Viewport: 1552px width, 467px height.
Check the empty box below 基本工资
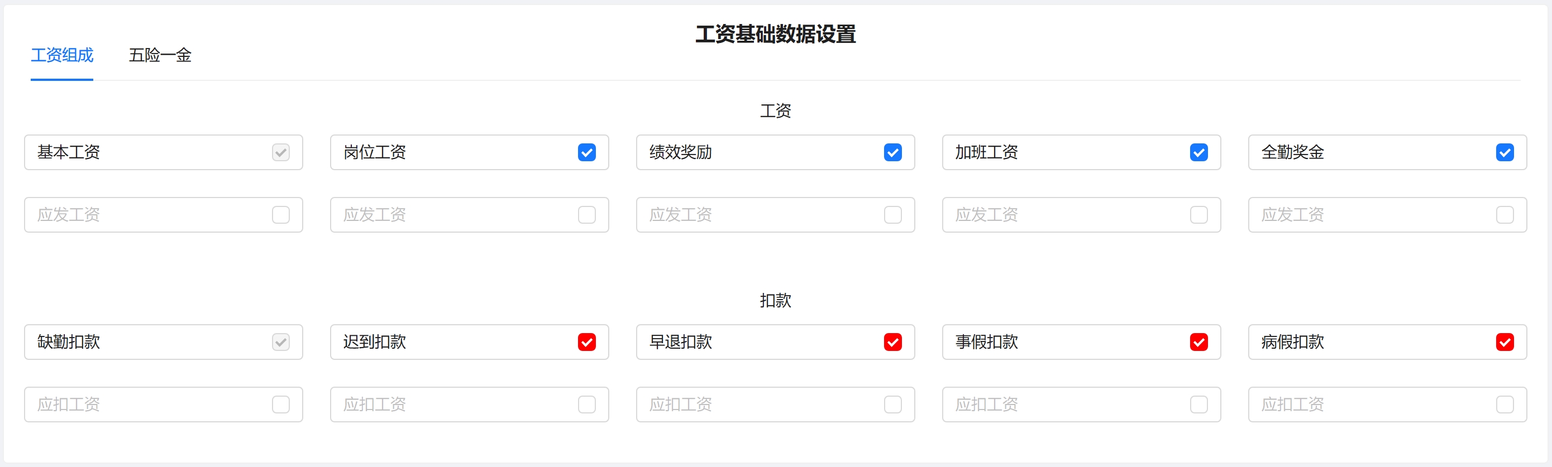pos(281,215)
